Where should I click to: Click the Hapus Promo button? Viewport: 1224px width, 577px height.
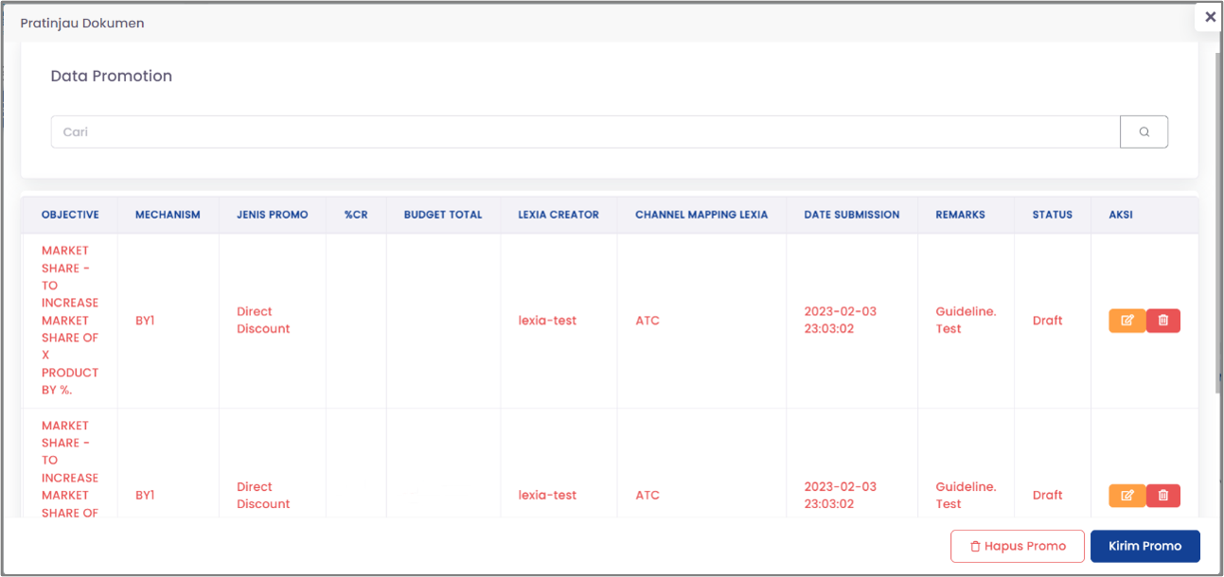[1018, 546]
